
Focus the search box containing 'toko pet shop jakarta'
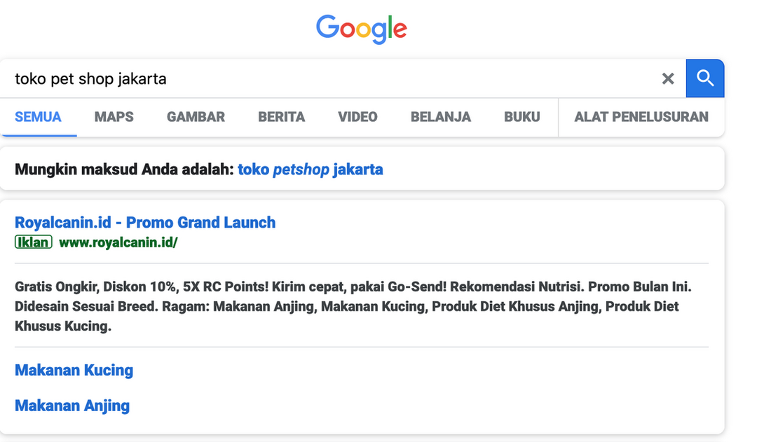[329, 78]
